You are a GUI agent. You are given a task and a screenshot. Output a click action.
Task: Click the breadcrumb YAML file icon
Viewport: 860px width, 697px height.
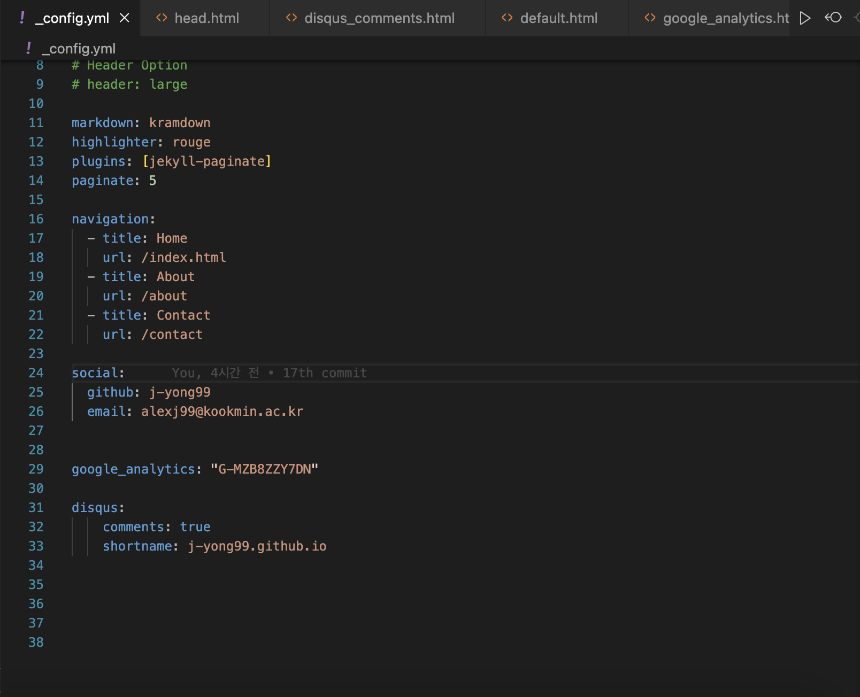click(29, 49)
